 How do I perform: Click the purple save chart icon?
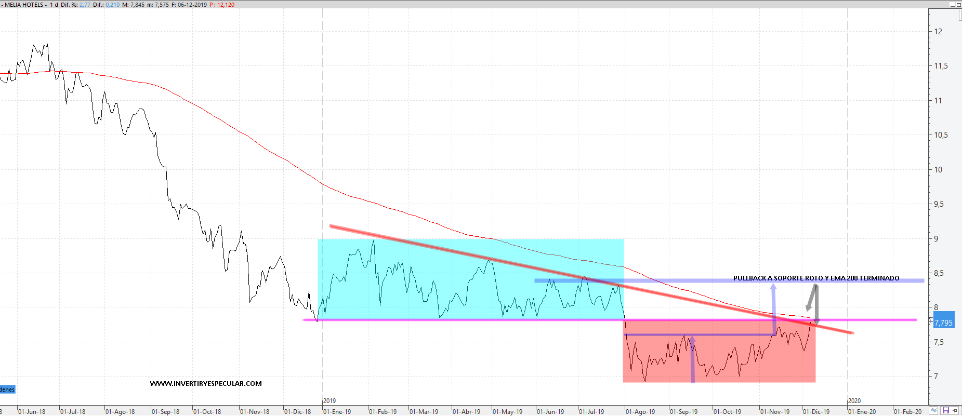tap(945, 411)
